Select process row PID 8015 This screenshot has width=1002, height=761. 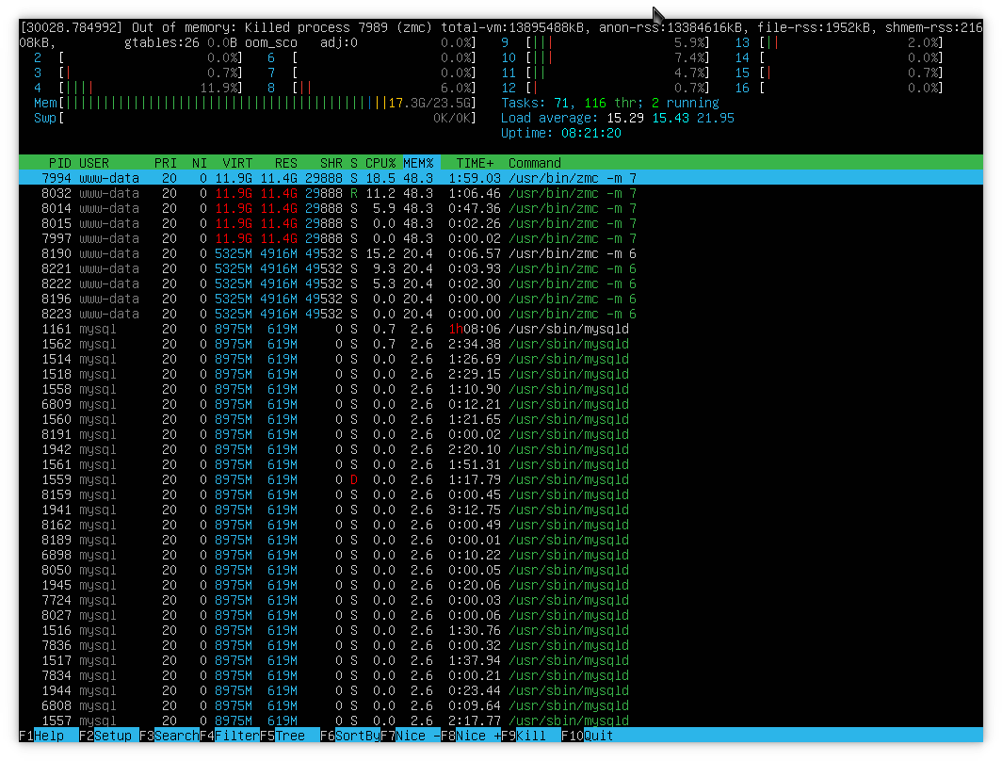[x=501, y=223]
